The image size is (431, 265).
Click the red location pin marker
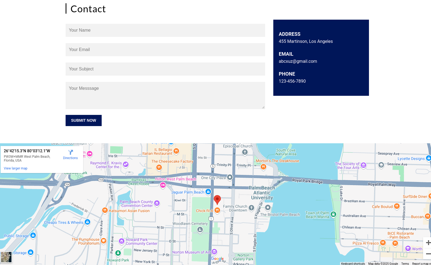[x=217, y=200]
